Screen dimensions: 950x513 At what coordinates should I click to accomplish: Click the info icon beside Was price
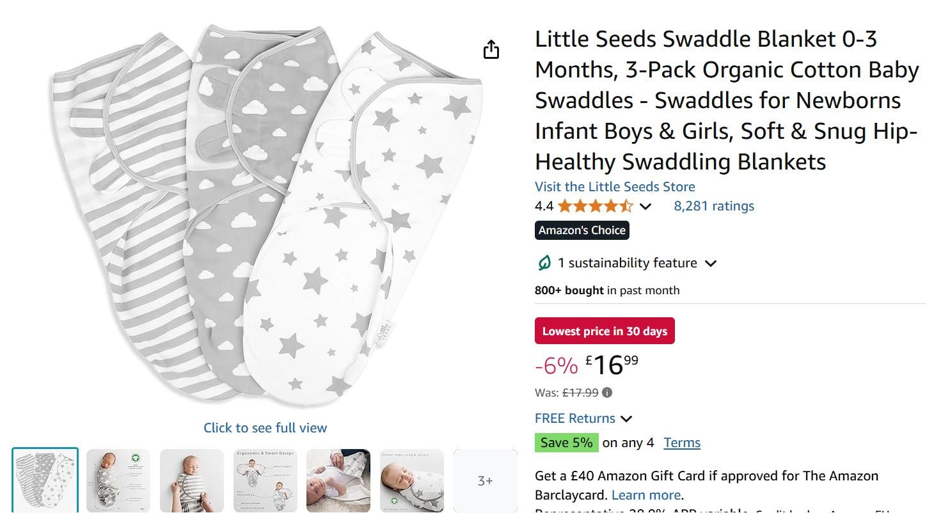point(607,393)
